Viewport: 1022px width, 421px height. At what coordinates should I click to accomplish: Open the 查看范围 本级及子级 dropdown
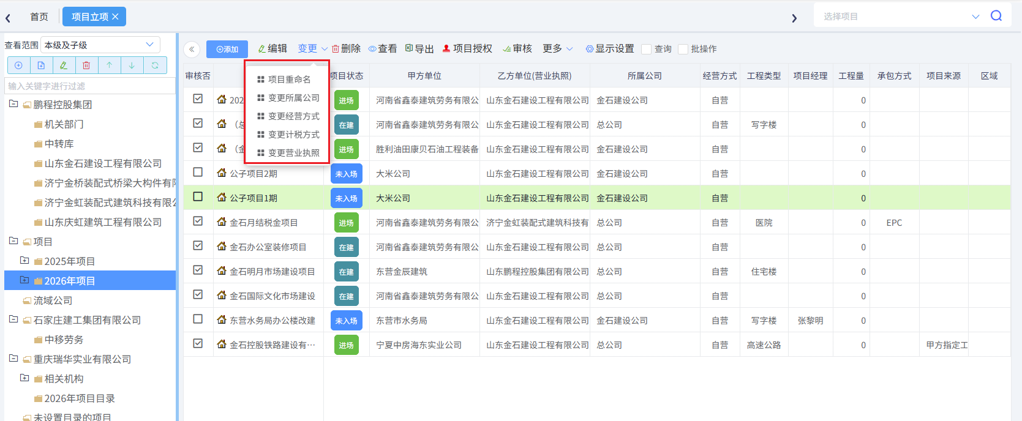click(x=100, y=45)
